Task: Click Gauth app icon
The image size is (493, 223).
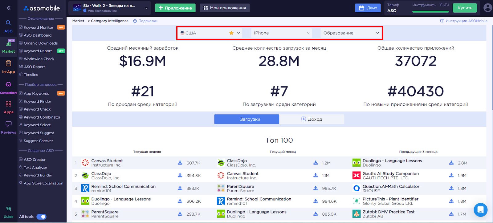Action: 357,176
